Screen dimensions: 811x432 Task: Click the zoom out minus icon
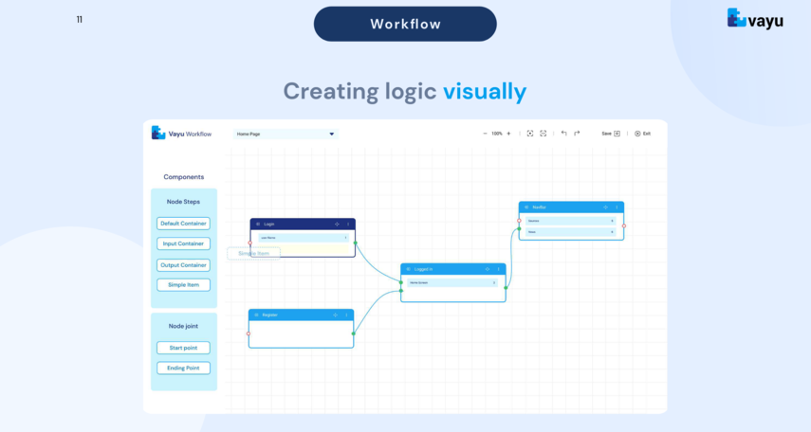point(486,134)
